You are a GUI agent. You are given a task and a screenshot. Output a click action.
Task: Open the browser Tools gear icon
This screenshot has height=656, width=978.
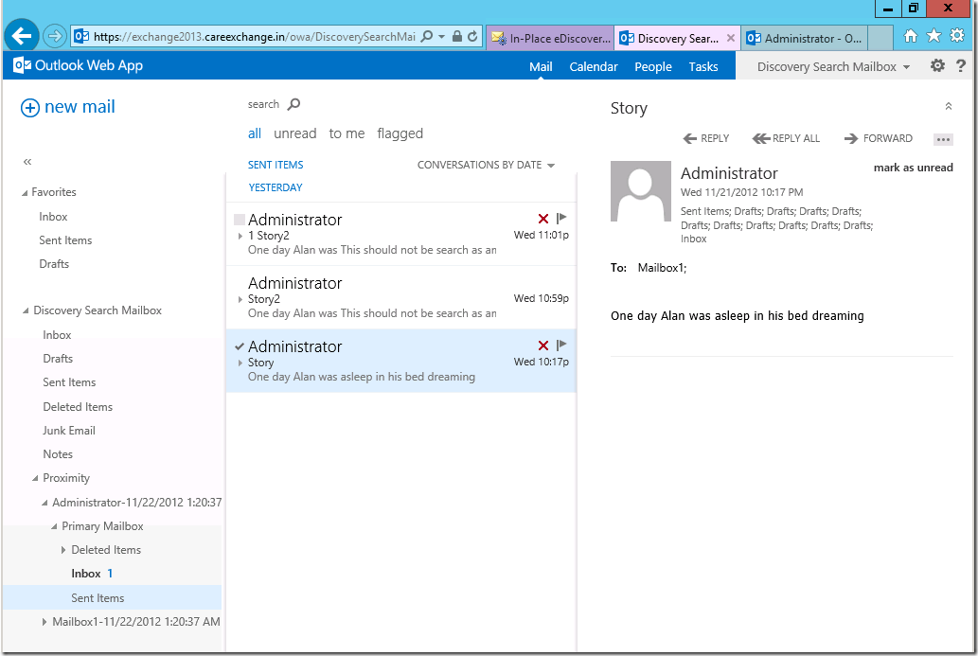tap(957, 36)
